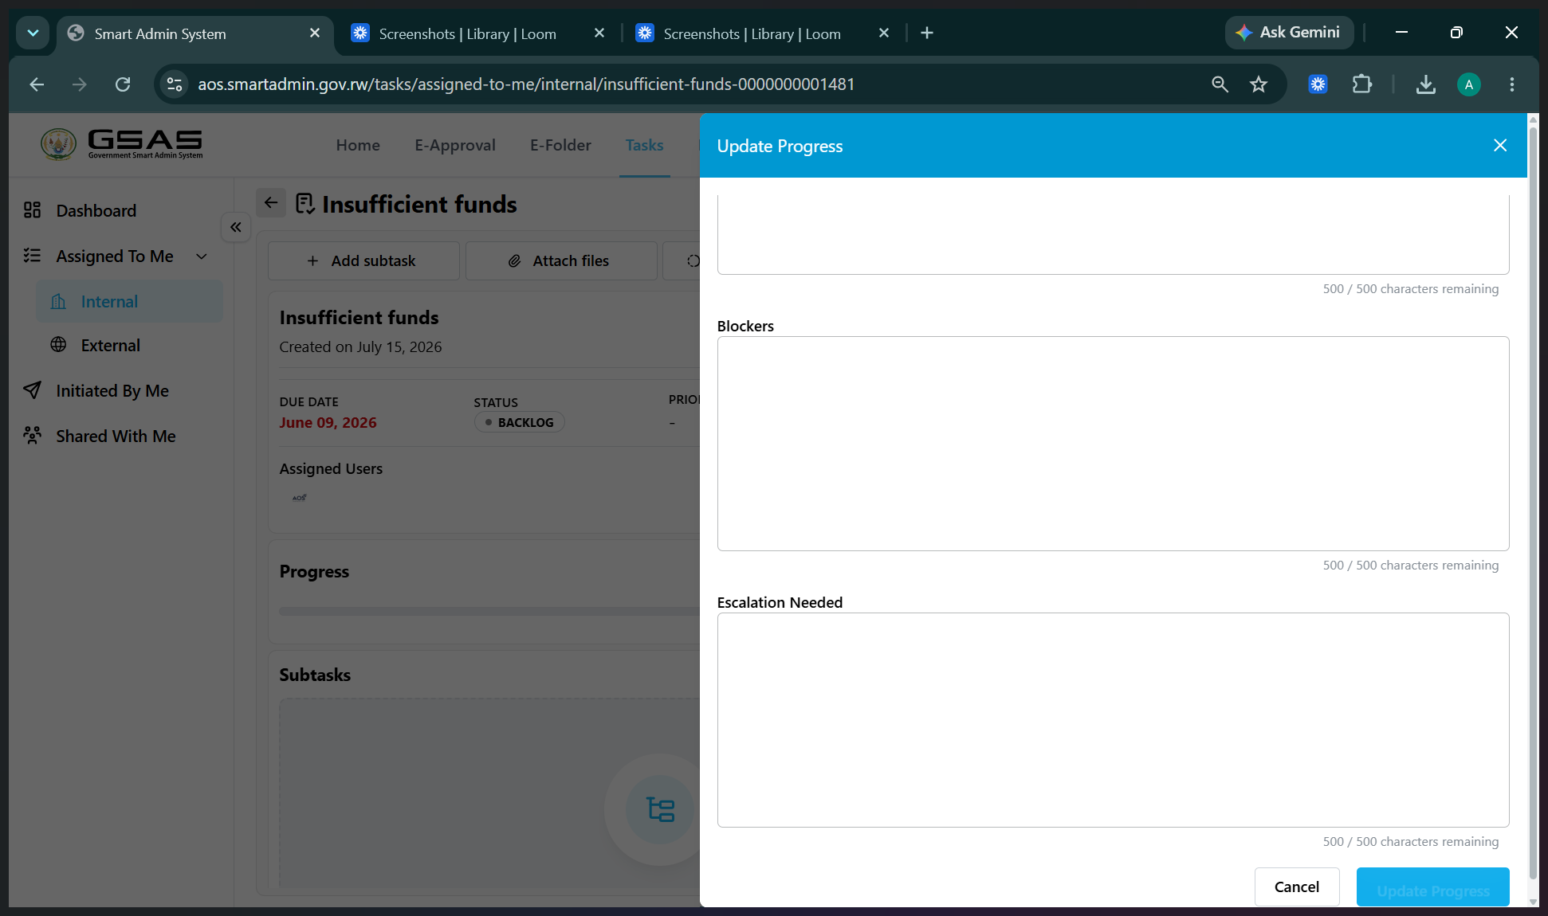
Task: Open the Chrome profile avatar
Action: [1469, 84]
